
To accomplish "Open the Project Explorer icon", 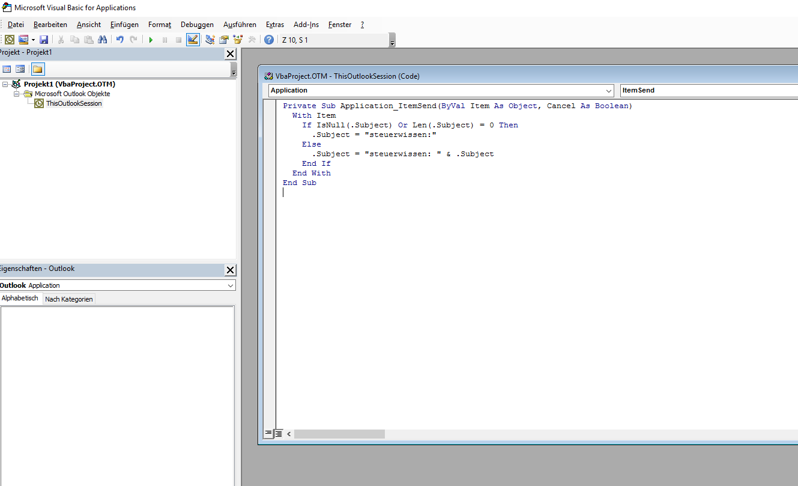I will (210, 40).
